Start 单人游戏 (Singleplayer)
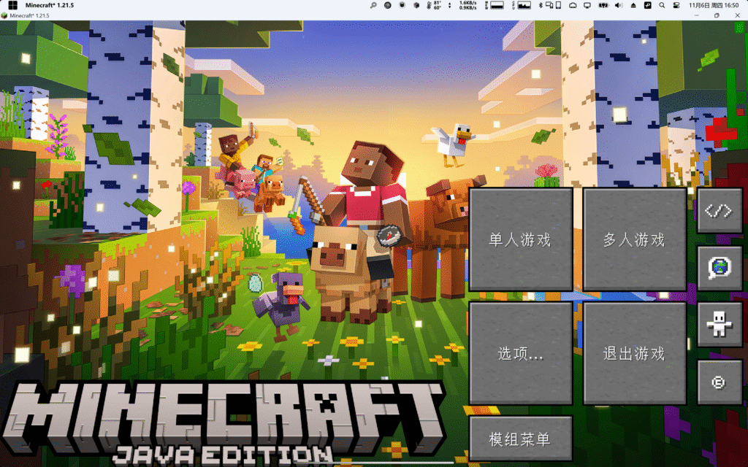The height and width of the screenshot is (467, 748). pyautogui.click(x=520, y=239)
